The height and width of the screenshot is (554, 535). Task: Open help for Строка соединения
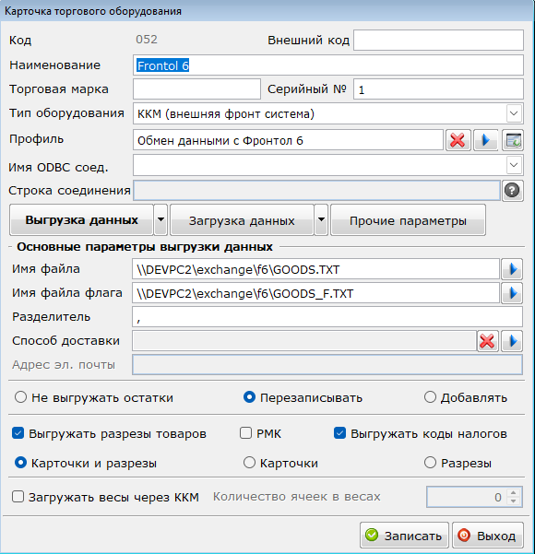click(x=512, y=191)
